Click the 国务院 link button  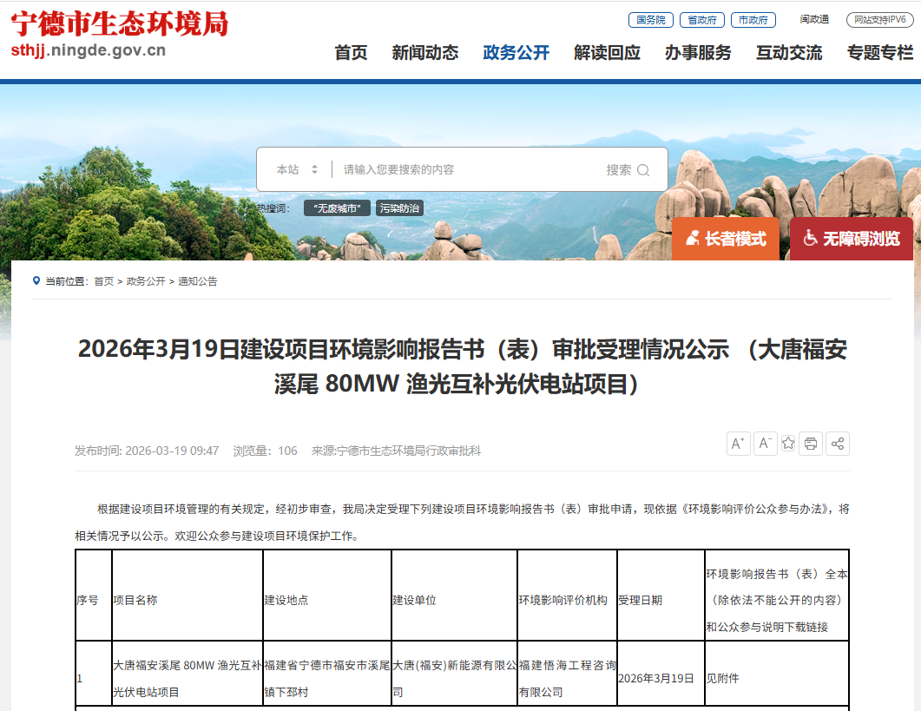(650, 20)
